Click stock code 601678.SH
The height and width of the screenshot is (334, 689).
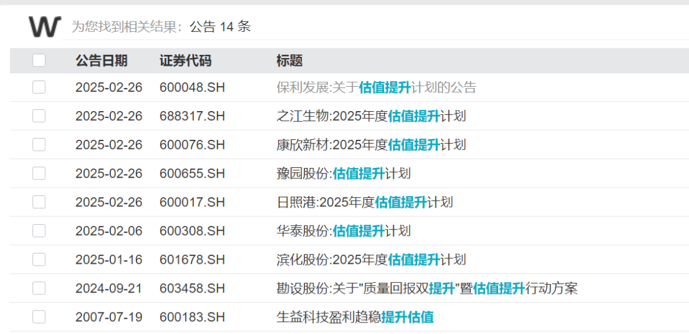192,260
